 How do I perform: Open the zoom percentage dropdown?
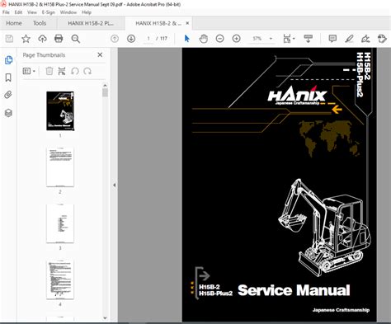pyautogui.click(x=271, y=39)
